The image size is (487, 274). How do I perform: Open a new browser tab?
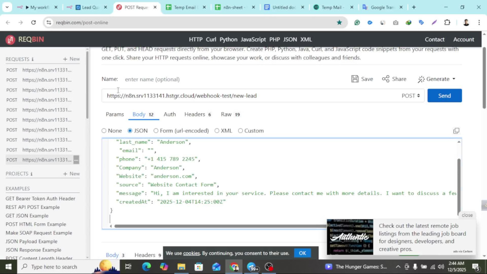coord(413,7)
